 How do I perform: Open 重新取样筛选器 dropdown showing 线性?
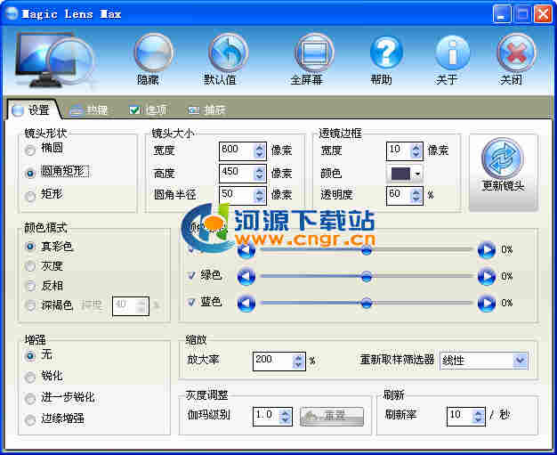point(484,361)
